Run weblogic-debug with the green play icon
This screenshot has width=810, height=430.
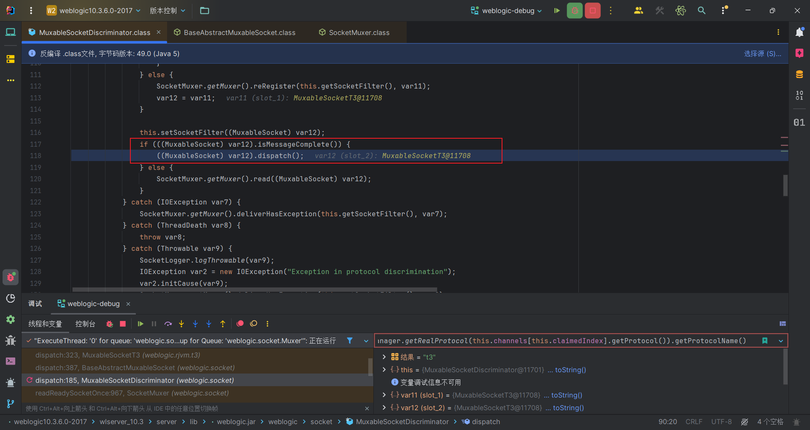(x=557, y=11)
